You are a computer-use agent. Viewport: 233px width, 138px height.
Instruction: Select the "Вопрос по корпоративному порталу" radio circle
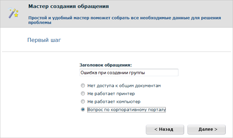tap(83, 109)
